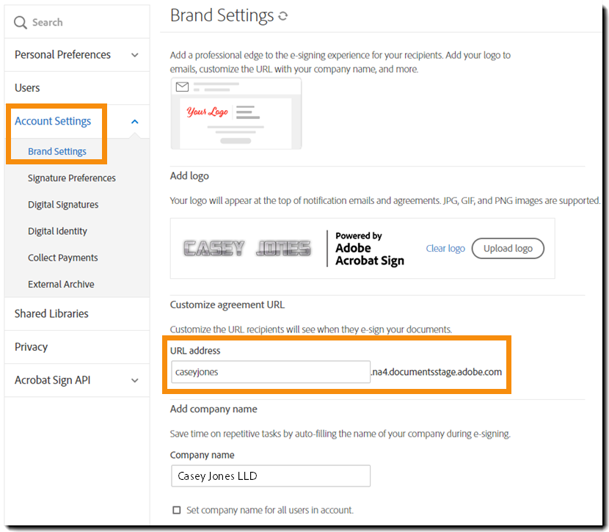This screenshot has width=609, height=532.
Task: Click the URL address input containing caseyjones
Action: point(270,372)
